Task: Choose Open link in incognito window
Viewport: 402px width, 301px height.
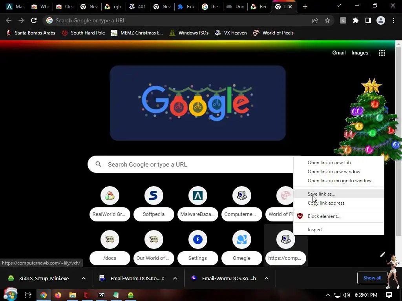Action: [x=339, y=181]
